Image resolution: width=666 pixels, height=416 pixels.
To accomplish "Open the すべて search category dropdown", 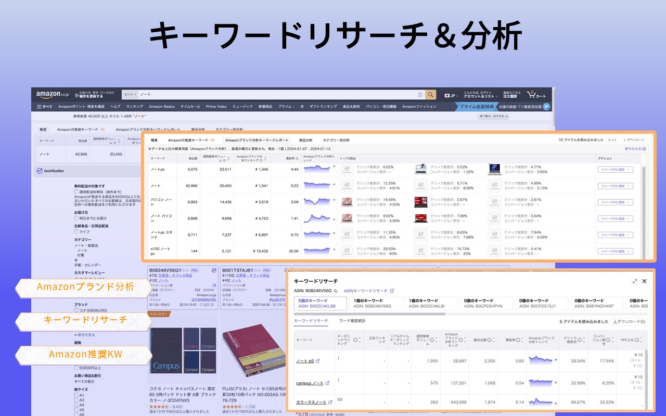I will pyautogui.click(x=130, y=95).
